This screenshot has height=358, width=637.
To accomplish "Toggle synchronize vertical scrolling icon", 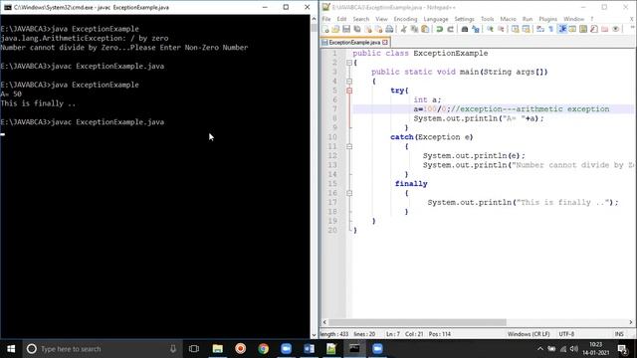I will (x=516, y=29).
